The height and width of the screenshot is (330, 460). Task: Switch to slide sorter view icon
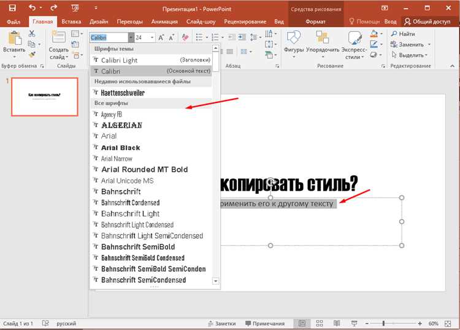pyautogui.click(x=320, y=323)
